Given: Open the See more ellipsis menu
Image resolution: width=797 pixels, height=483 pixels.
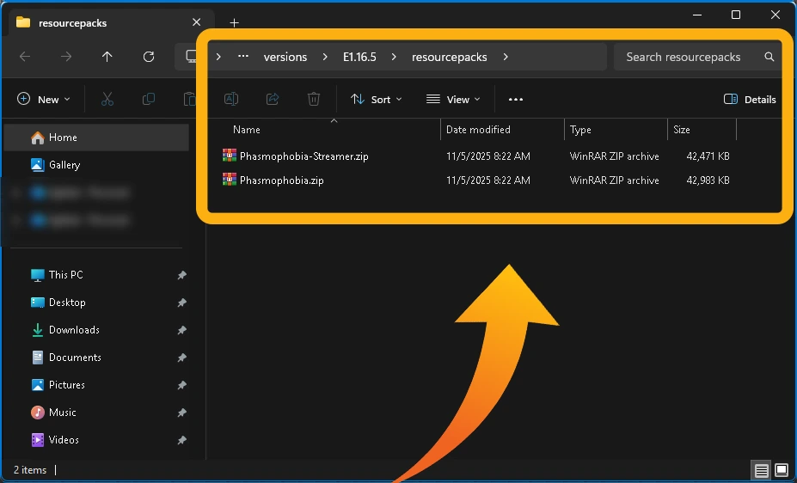Looking at the screenshot, I should coord(516,100).
